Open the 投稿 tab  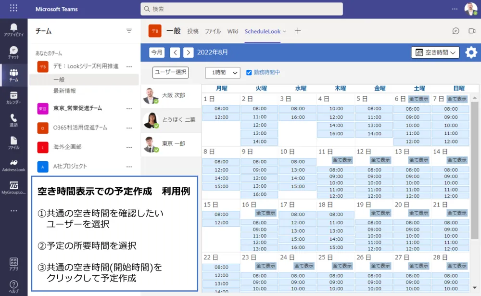pos(193,31)
